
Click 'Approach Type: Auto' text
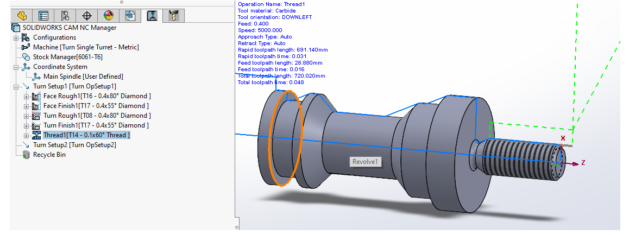tap(265, 36)
